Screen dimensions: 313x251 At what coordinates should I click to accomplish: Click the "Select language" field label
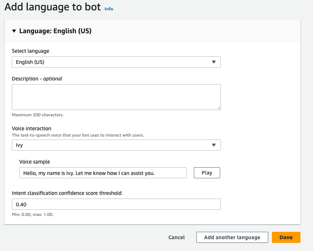point(30,51)
